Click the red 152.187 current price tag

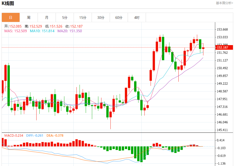223,47
